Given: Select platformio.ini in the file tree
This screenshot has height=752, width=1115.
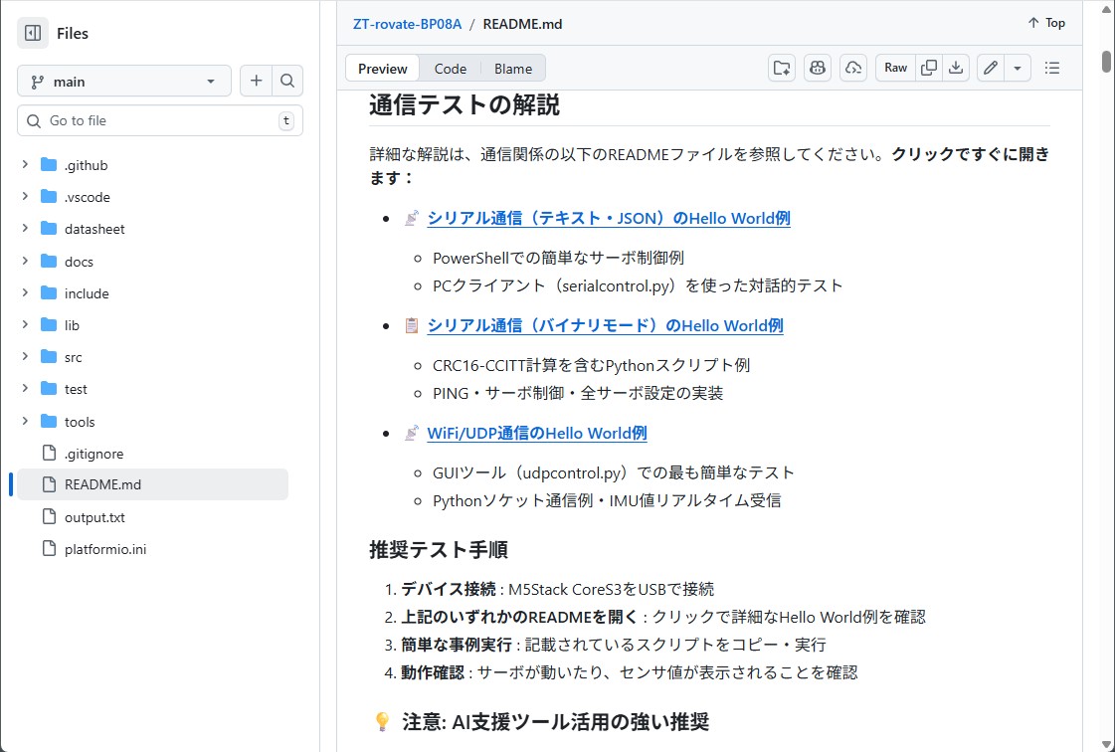Looking at the screenshot, I should pos(104,549).
